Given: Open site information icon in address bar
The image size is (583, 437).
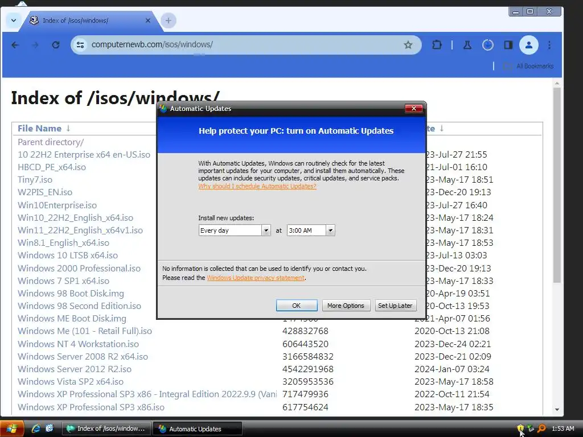Looking at the screenshot, I should tap(80, 45).
